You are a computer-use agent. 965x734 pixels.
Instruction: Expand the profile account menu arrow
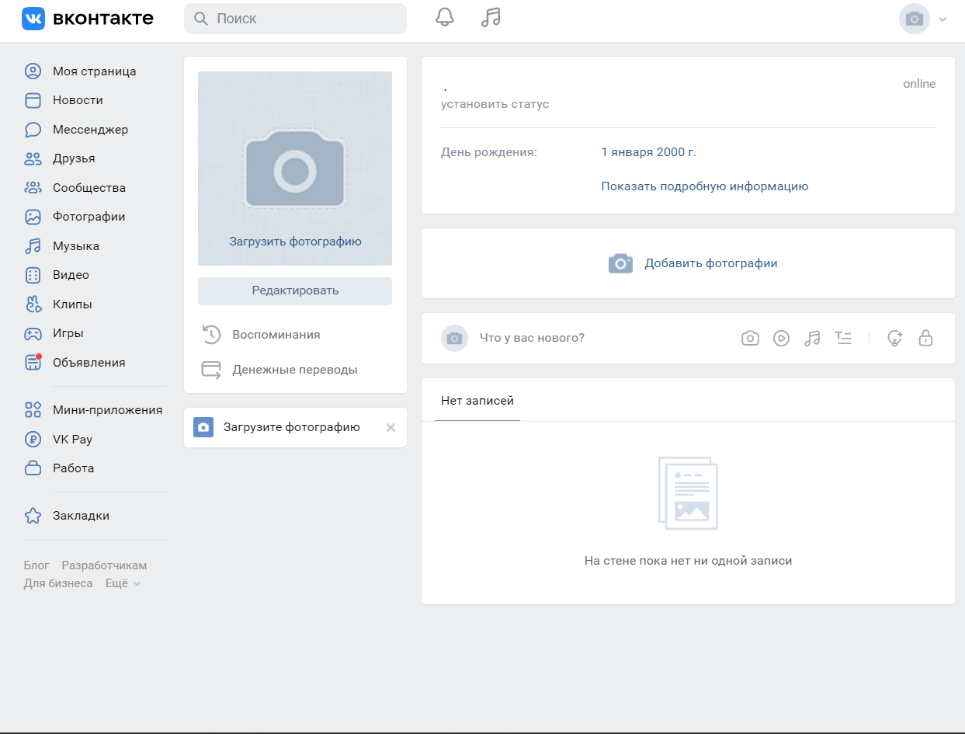(942, 19)
